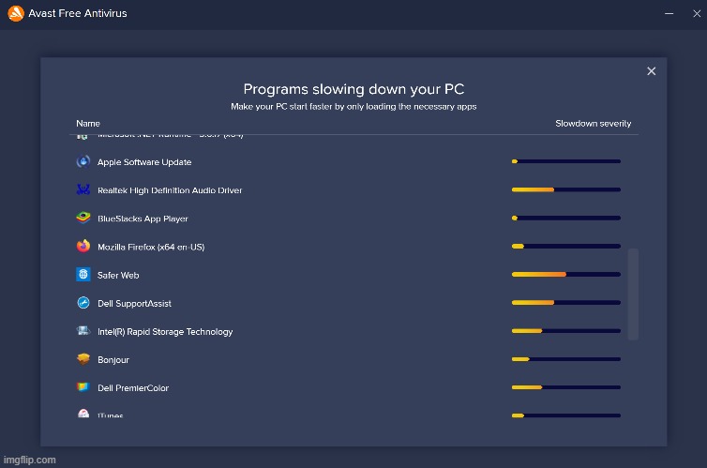Screen dimensions: 707x468
Task: Select Mozilla Firefox (x64 en-US) entry
Action: click(150, 247)
